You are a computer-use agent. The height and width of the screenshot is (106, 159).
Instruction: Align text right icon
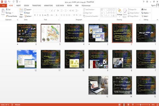click(67, 15)
